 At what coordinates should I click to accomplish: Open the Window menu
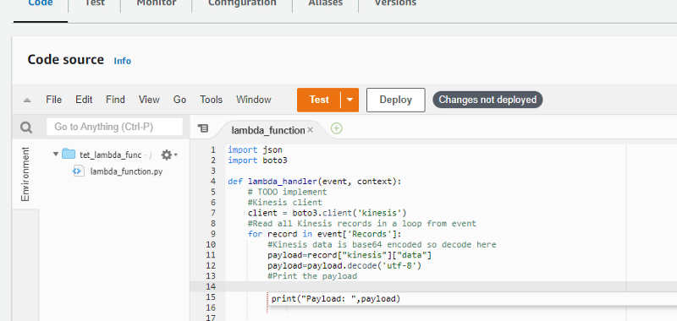[x=253, y=100]
